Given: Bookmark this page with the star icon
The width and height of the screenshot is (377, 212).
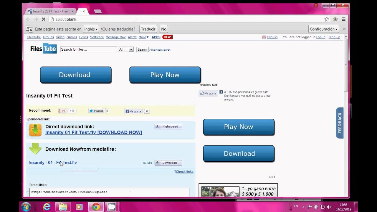Looking at the screenshot, I should [327, 19].
